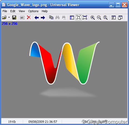Open Find with binoculars icon

(x=58, y=17)
